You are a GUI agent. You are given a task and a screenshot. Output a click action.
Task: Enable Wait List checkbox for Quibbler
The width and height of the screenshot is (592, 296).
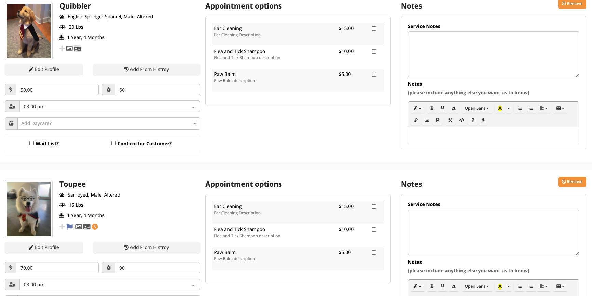click(31, 143)
